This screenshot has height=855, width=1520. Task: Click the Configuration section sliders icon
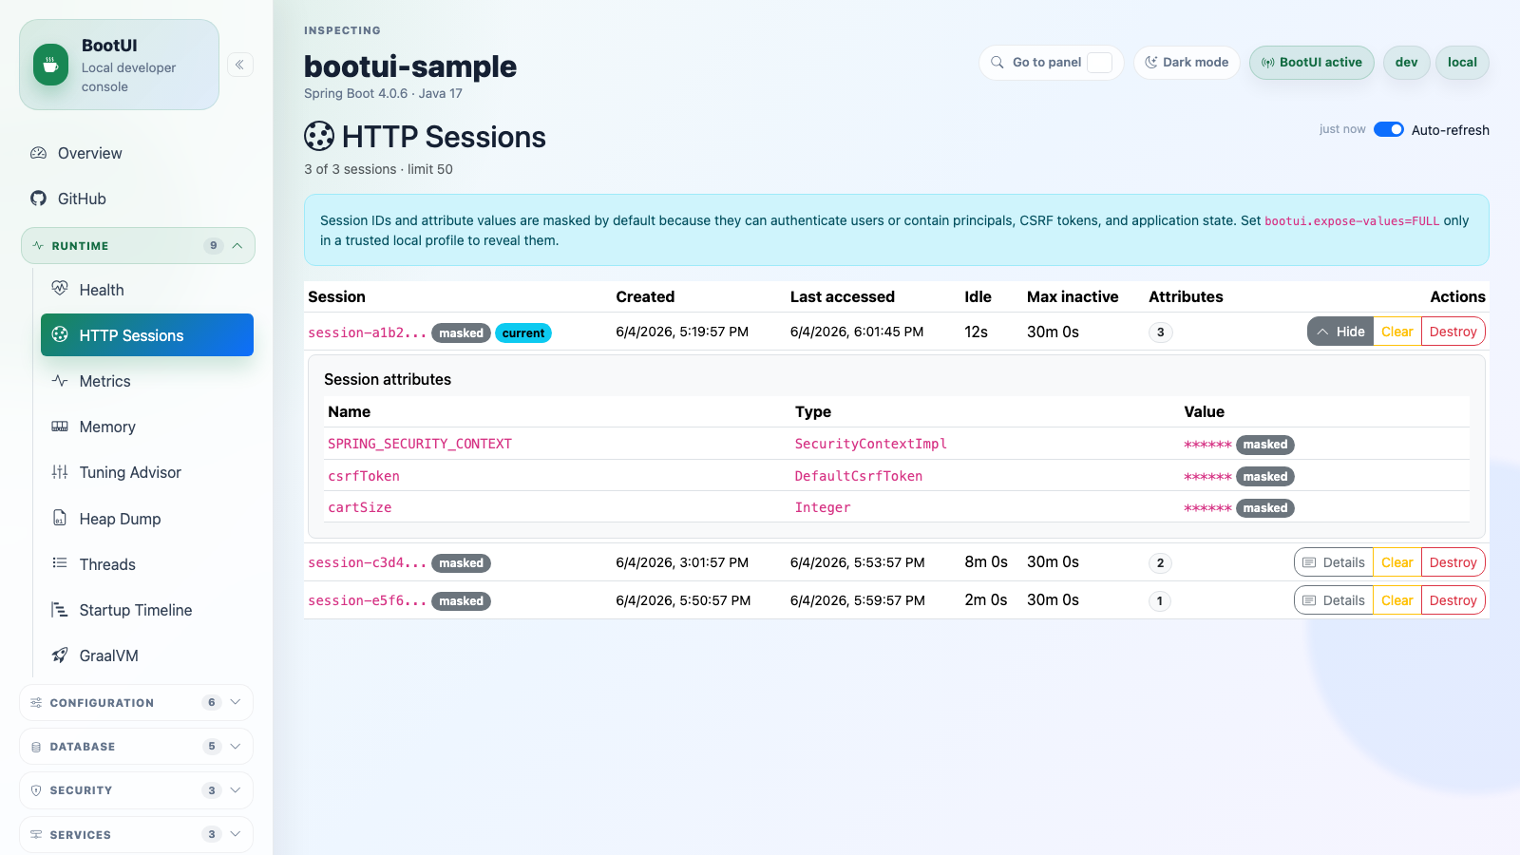(36, 703)
